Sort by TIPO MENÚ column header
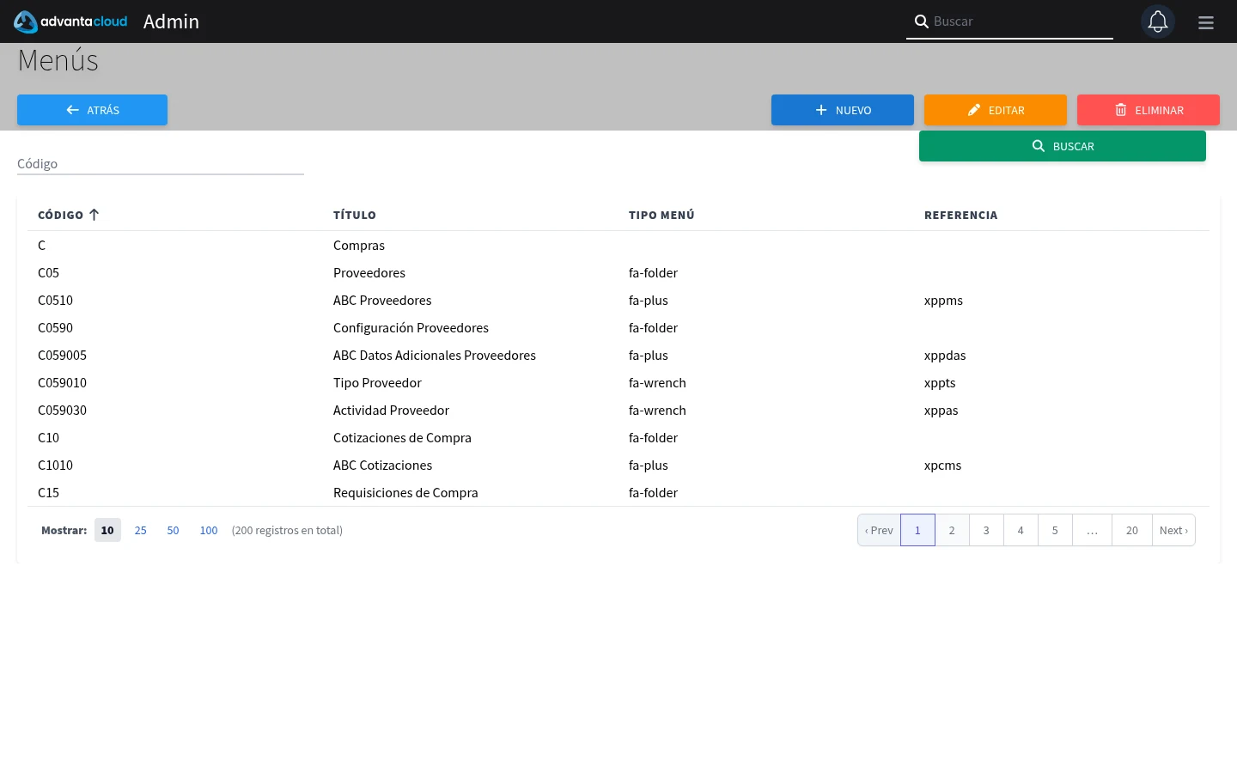Viewport: 1237px width, 773px height. tap(661, 215)
